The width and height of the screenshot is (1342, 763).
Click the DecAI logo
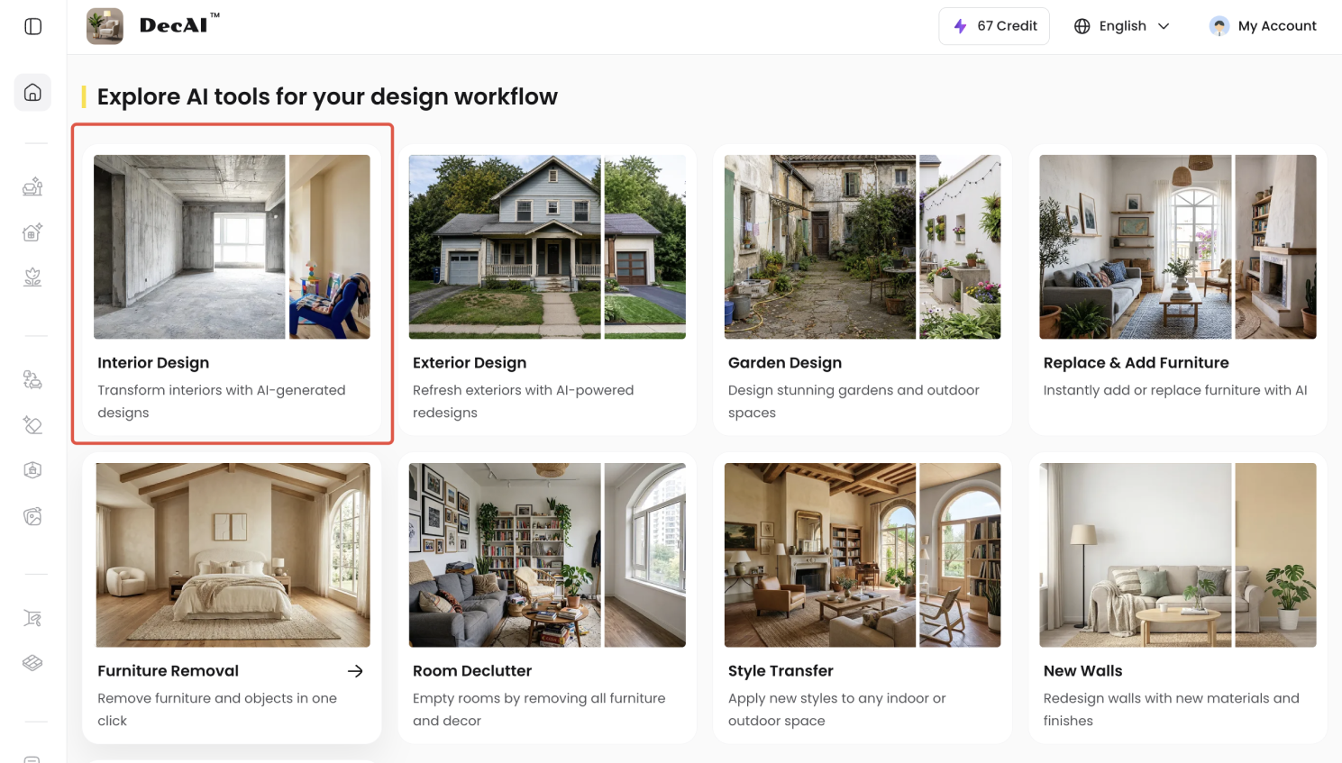[x=153, y=26]
